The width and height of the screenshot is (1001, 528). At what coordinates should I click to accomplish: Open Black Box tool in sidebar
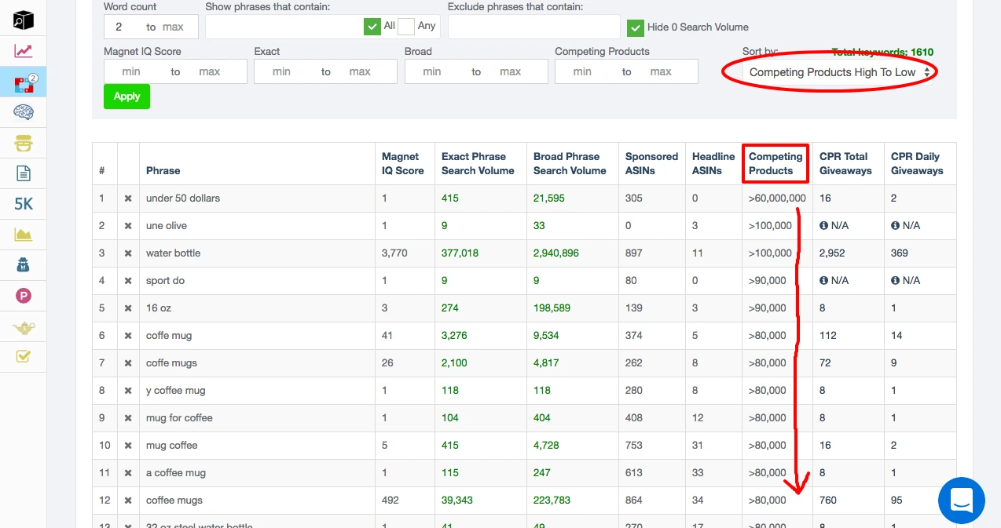24,20
